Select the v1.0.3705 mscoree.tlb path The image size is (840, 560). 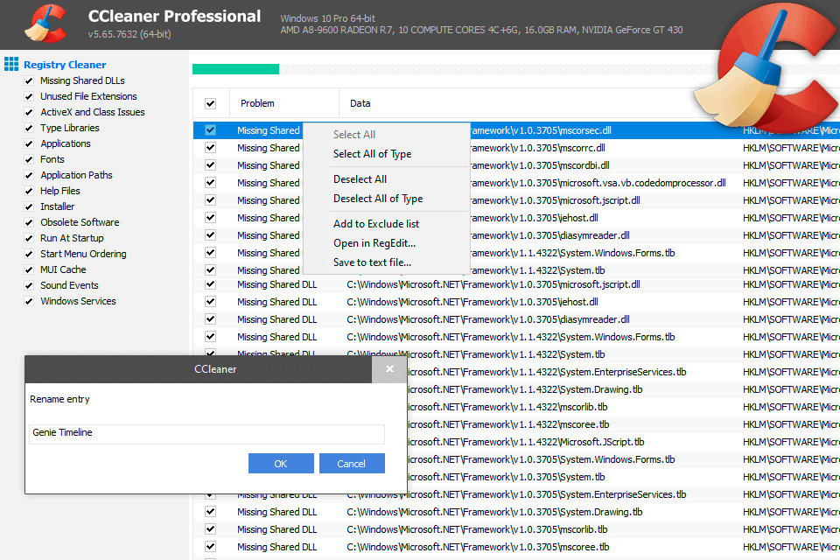point(478,547)
